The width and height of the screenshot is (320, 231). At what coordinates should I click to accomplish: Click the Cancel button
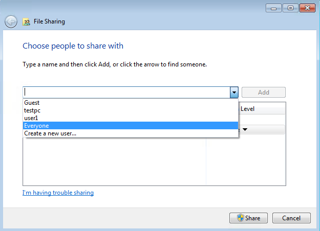click(x=291, y=218)
